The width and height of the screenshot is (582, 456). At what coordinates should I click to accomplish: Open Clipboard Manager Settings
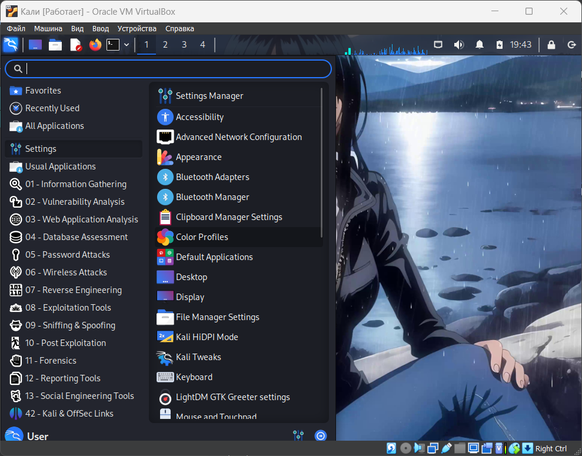pyautogui.click(x=238, y=218)
